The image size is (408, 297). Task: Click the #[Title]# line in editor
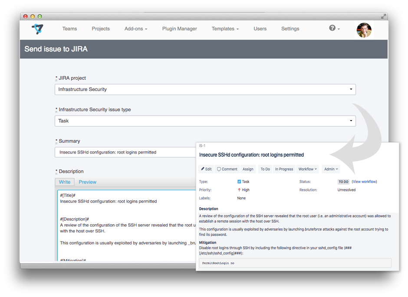68,196
